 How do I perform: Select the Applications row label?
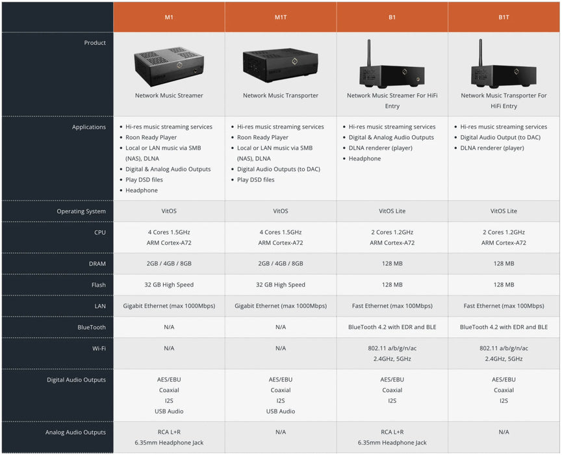tap(89, 127)
